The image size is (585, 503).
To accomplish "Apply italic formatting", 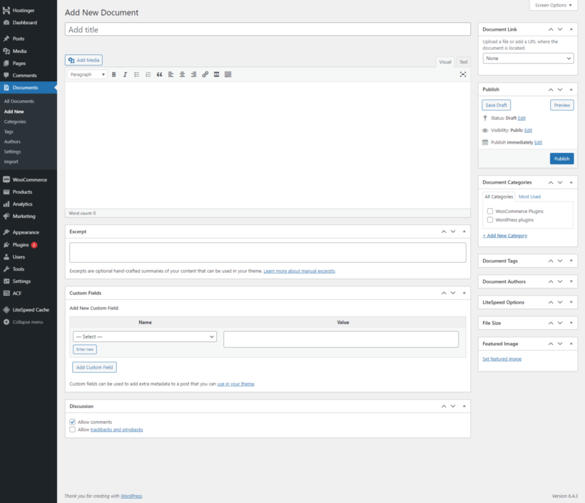I will (125, 74).
